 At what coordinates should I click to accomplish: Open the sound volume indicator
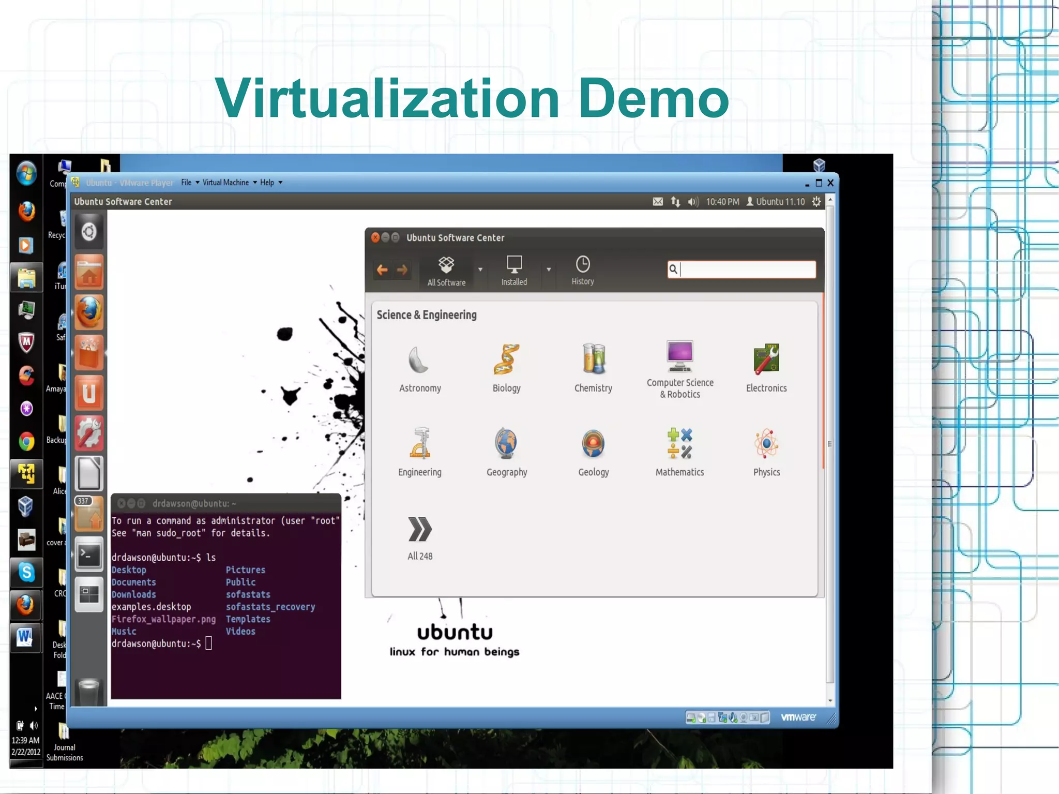pyautogui.click(x=693, y=202)
